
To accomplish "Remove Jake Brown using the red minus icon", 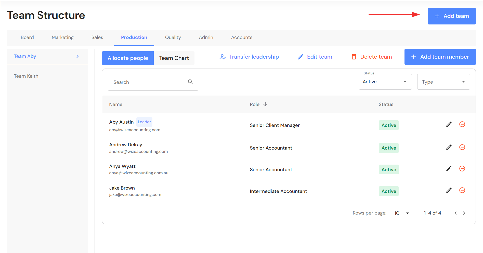I will click(x=462, y=190).
